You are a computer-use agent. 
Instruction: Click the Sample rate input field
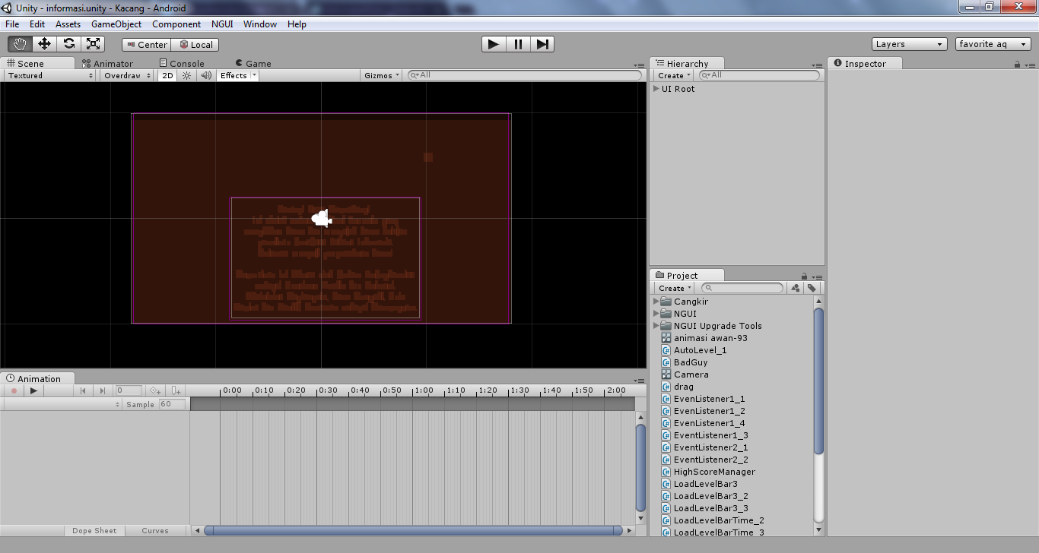[173, 404]
